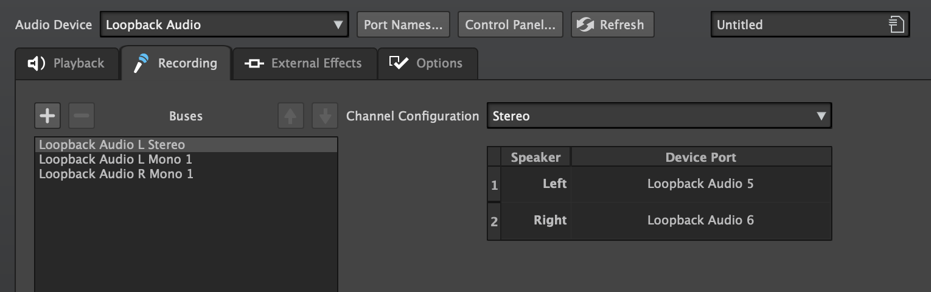Click the plus icon to add bus

point(47,116)
